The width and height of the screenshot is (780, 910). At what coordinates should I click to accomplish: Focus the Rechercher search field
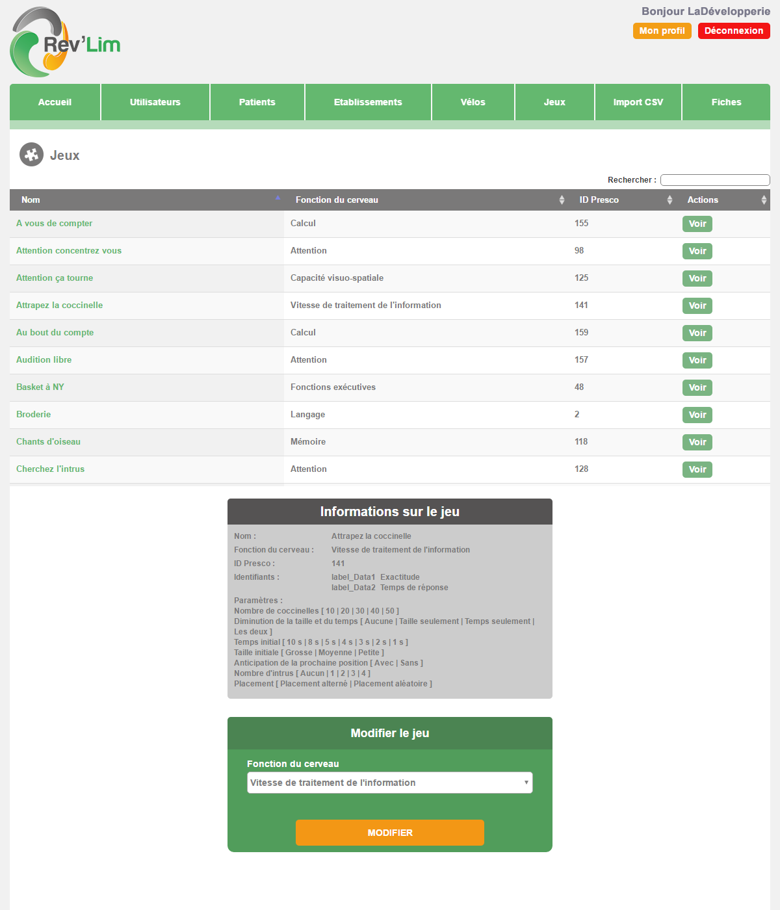pyautogui.click(x=714, y=180)
